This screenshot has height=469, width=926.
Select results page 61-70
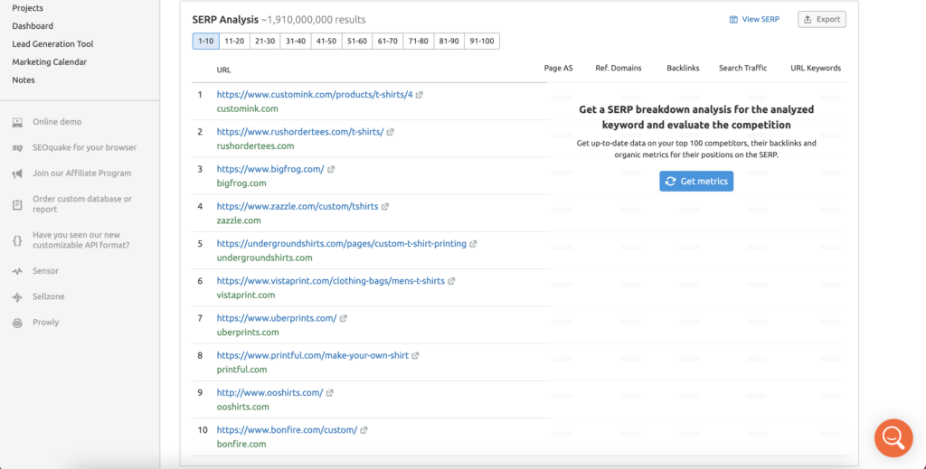click(388, 42)
